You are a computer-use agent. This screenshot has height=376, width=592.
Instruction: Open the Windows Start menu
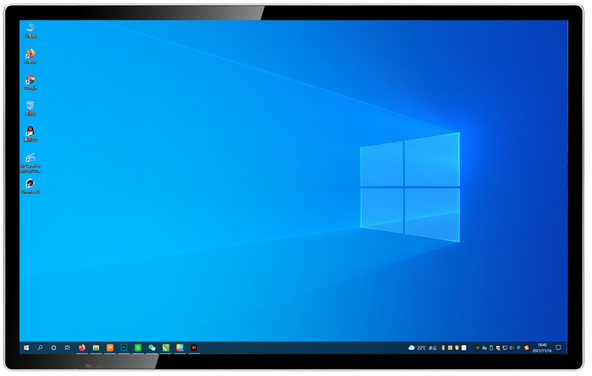pyautogui.click(x=27, y=348)
